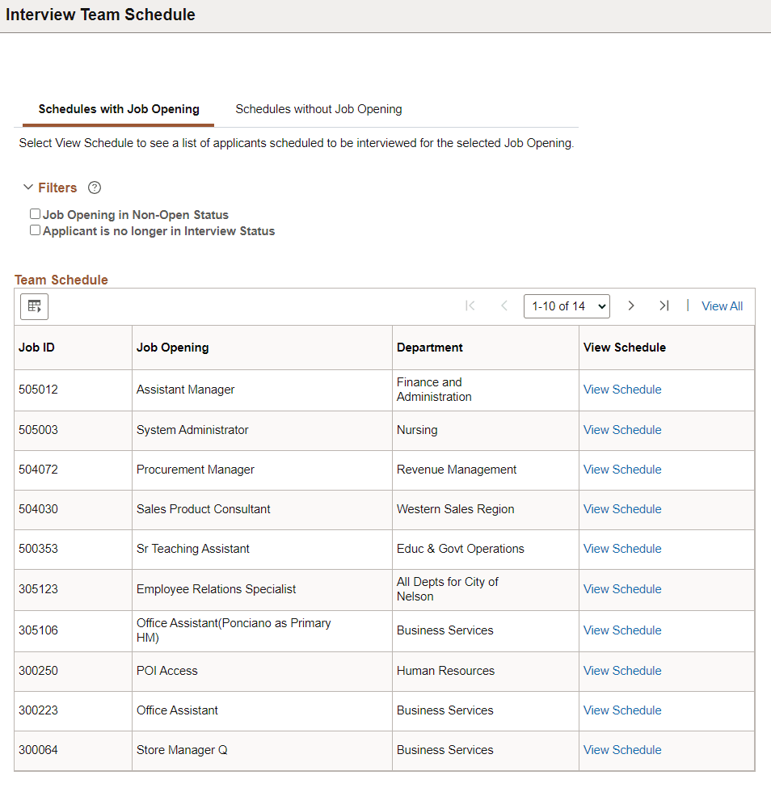The image size is (771, 788).
Task: Check Applicant is no longer in Interview Status
Action: [x=35, y=230]
